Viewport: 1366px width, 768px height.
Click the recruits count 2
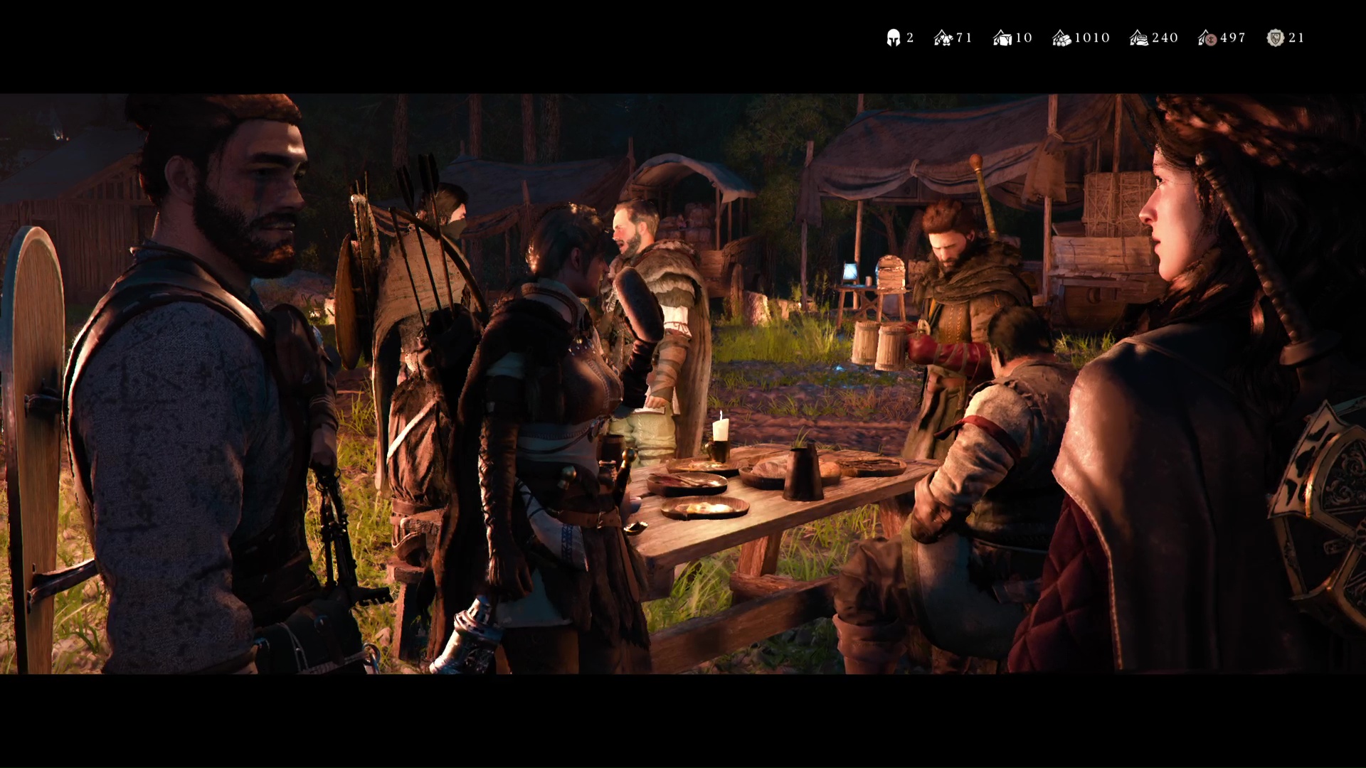click(910, 38)
